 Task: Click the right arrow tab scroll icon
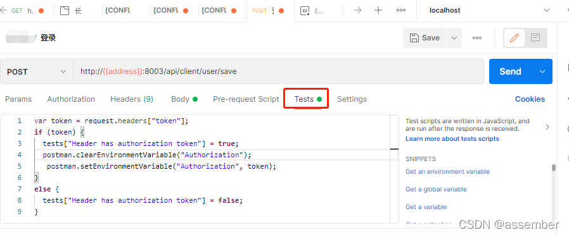(358, 10)
